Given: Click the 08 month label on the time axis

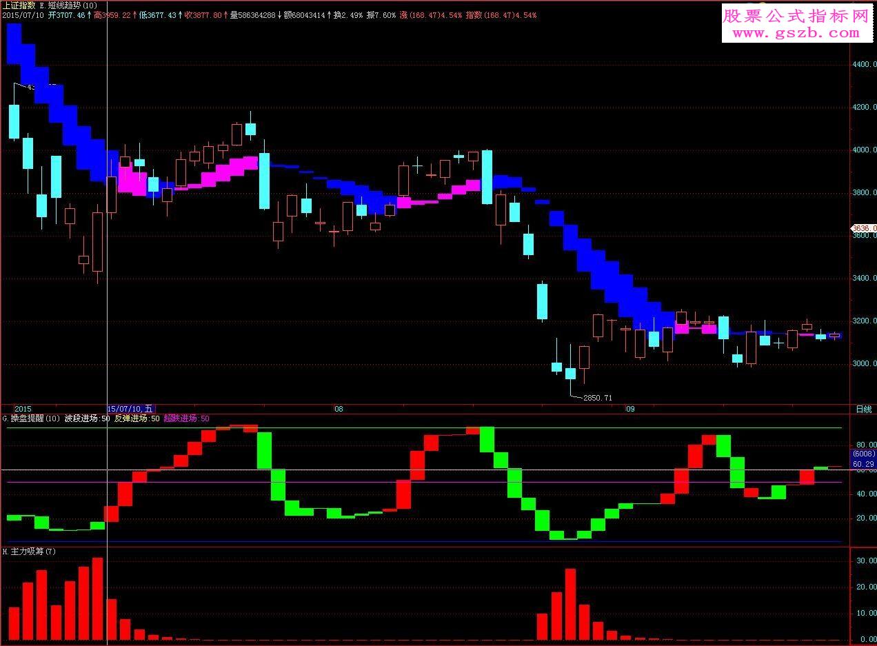Looking at the screenshot, I should 339,409.
